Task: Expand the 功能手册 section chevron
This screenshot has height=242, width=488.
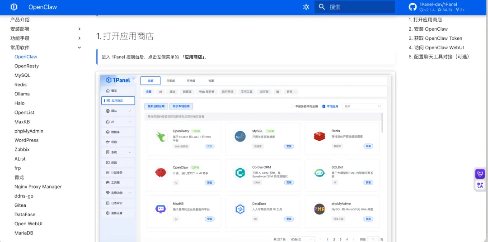Action: click(x=80, y=38)
